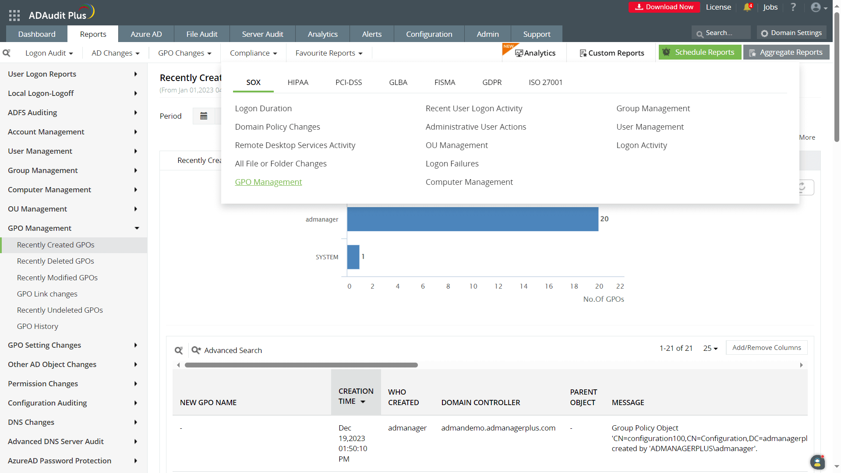Expand the Logon Audit dropdown
The image size is (841, 473).
49,53
